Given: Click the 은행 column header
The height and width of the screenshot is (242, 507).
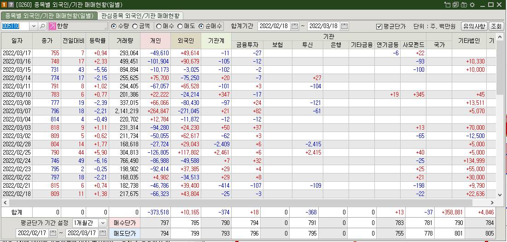Looking at the screenshot, I should tap(336, 45).
